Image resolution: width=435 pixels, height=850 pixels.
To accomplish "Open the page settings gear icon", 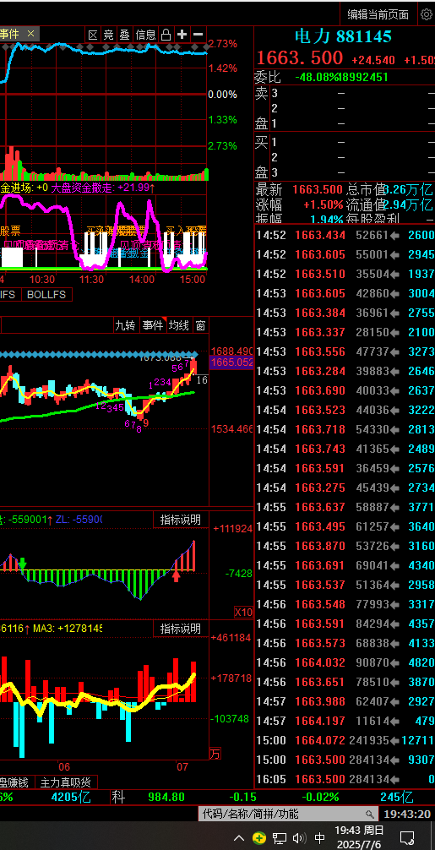I will pyautogui.click(x=427, y=14).
